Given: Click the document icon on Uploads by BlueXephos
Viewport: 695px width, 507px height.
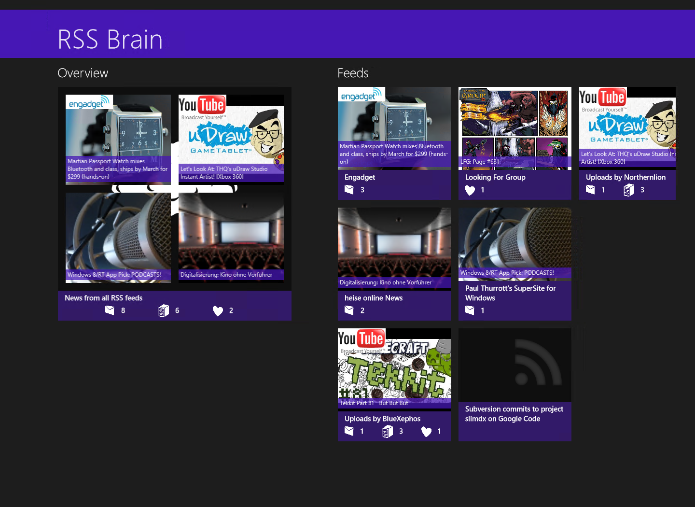Looking at the screenshot, I should pos(388,432).
